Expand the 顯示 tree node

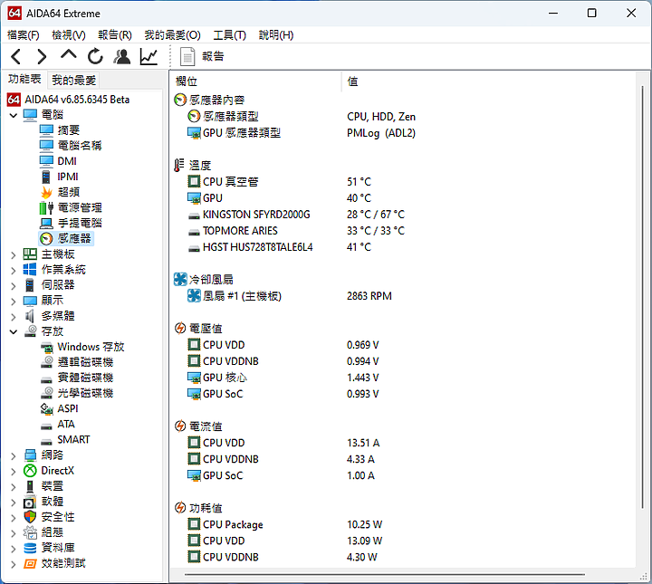coord(14,302)
